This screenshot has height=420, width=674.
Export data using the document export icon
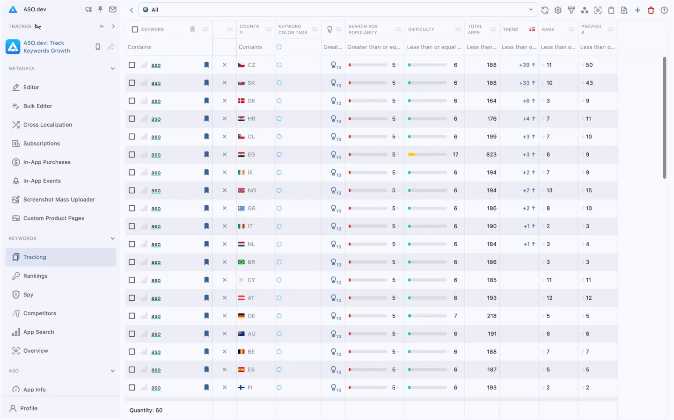pyautogui.click(x=624, y=9)
